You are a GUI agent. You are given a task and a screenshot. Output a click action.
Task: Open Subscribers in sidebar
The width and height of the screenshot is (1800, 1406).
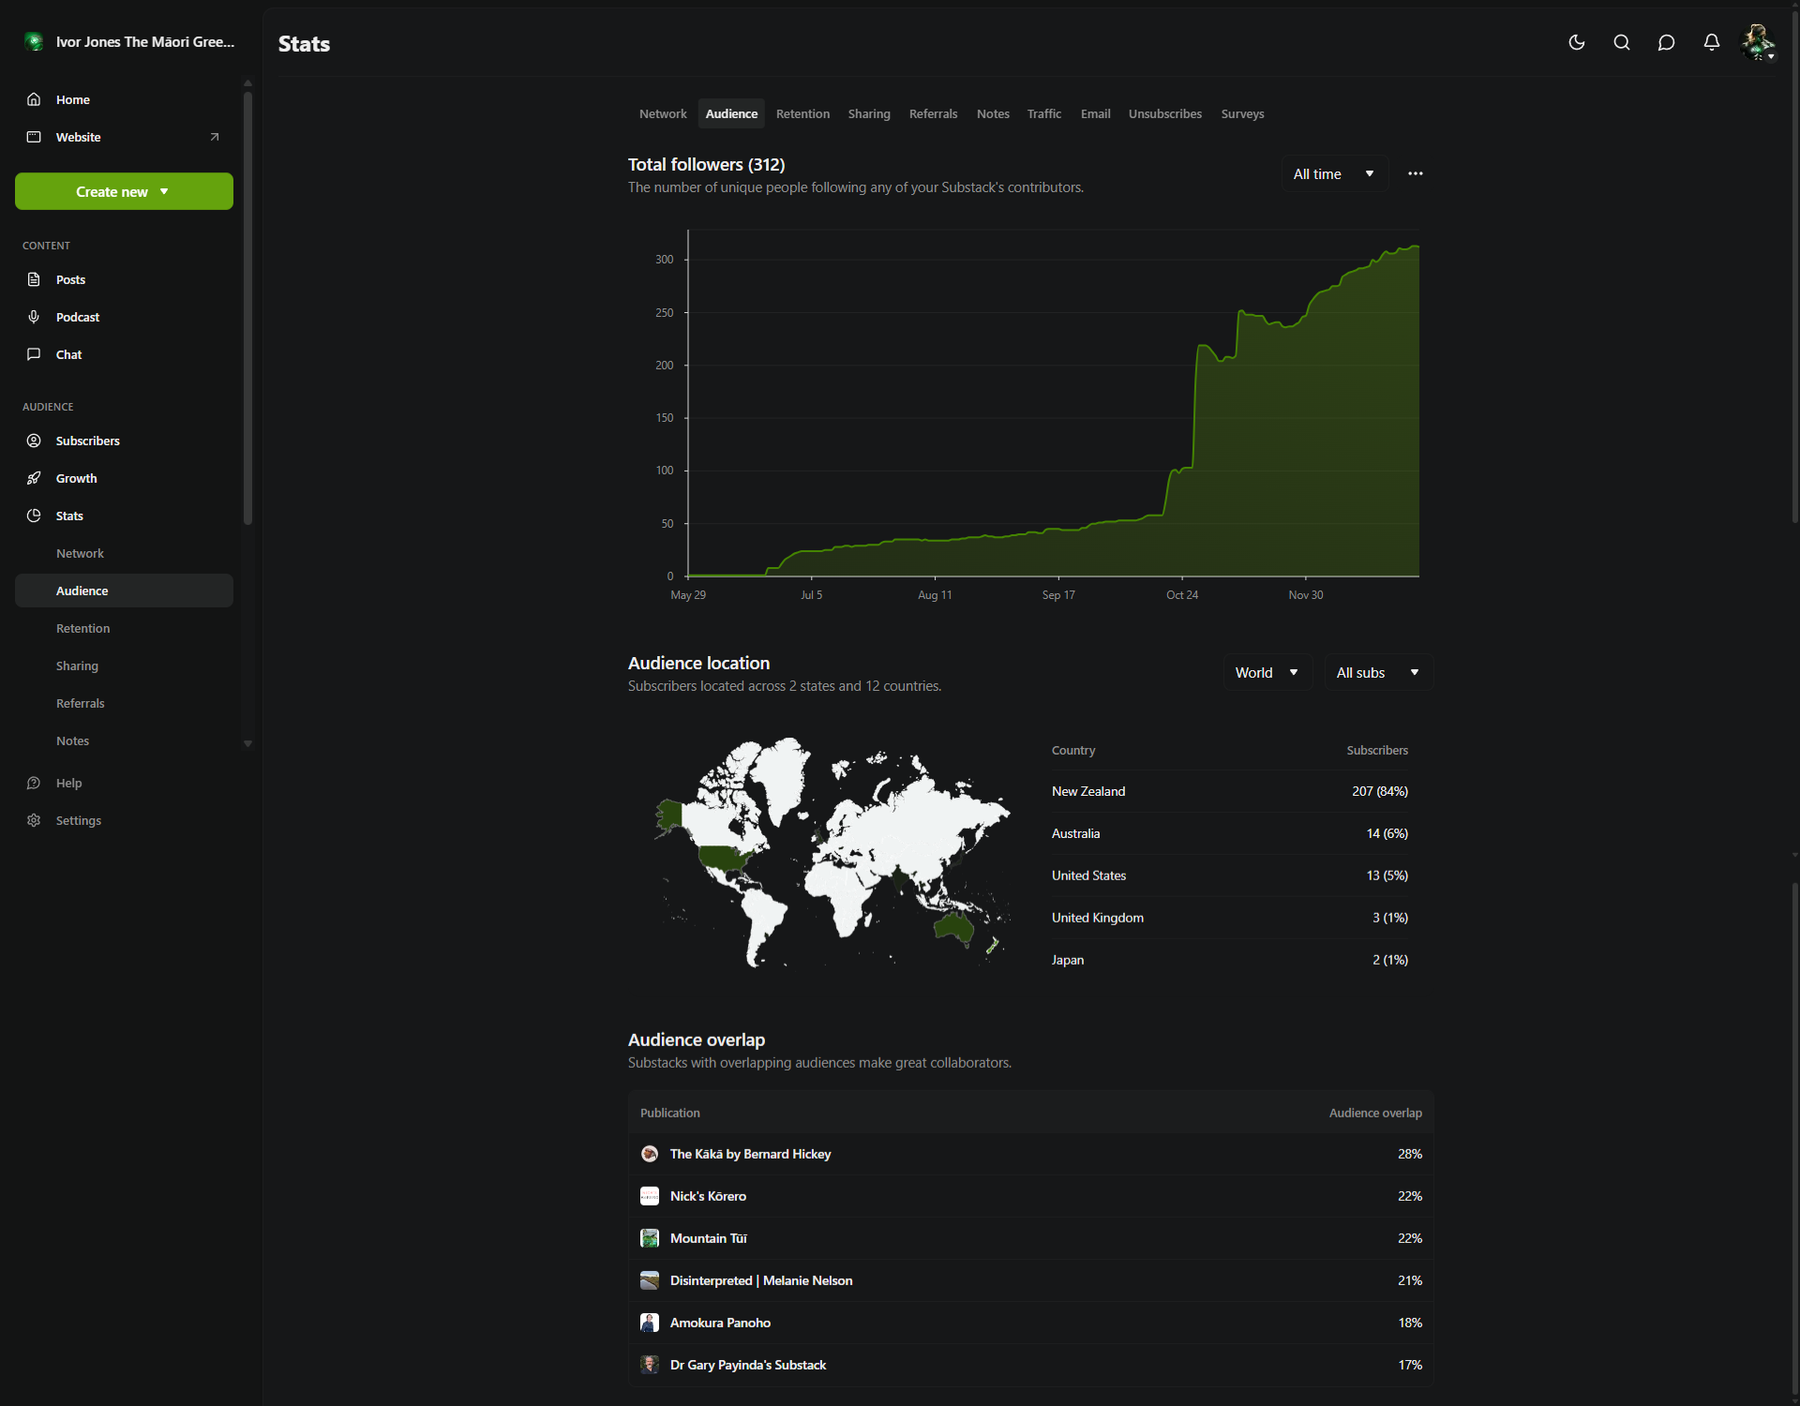87,441
